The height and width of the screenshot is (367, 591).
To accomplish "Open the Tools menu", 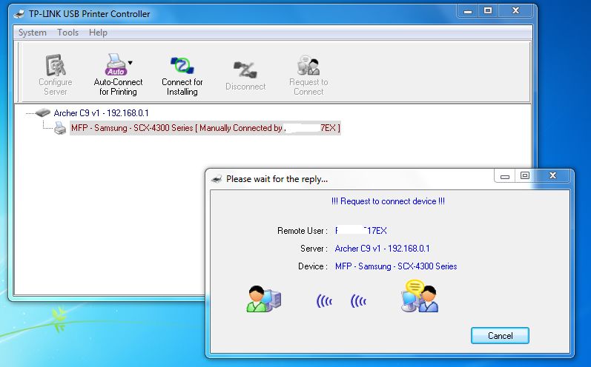I will click(x=67, y=33).
